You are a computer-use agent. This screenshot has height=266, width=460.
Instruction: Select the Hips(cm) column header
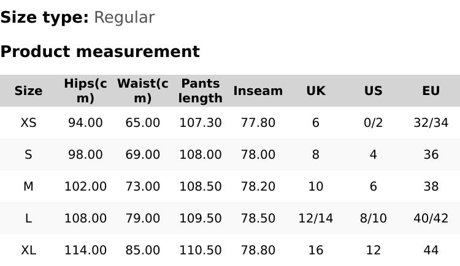[x=85, y=91]
